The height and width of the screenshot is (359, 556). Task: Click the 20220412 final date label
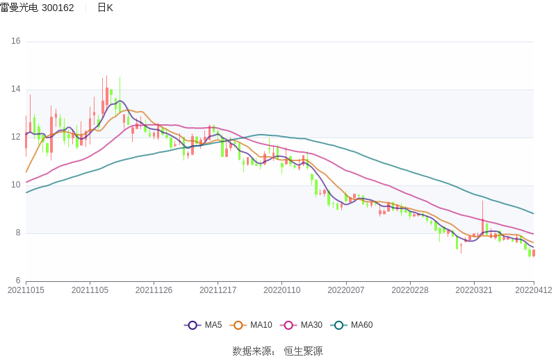[x=534, y=290]
